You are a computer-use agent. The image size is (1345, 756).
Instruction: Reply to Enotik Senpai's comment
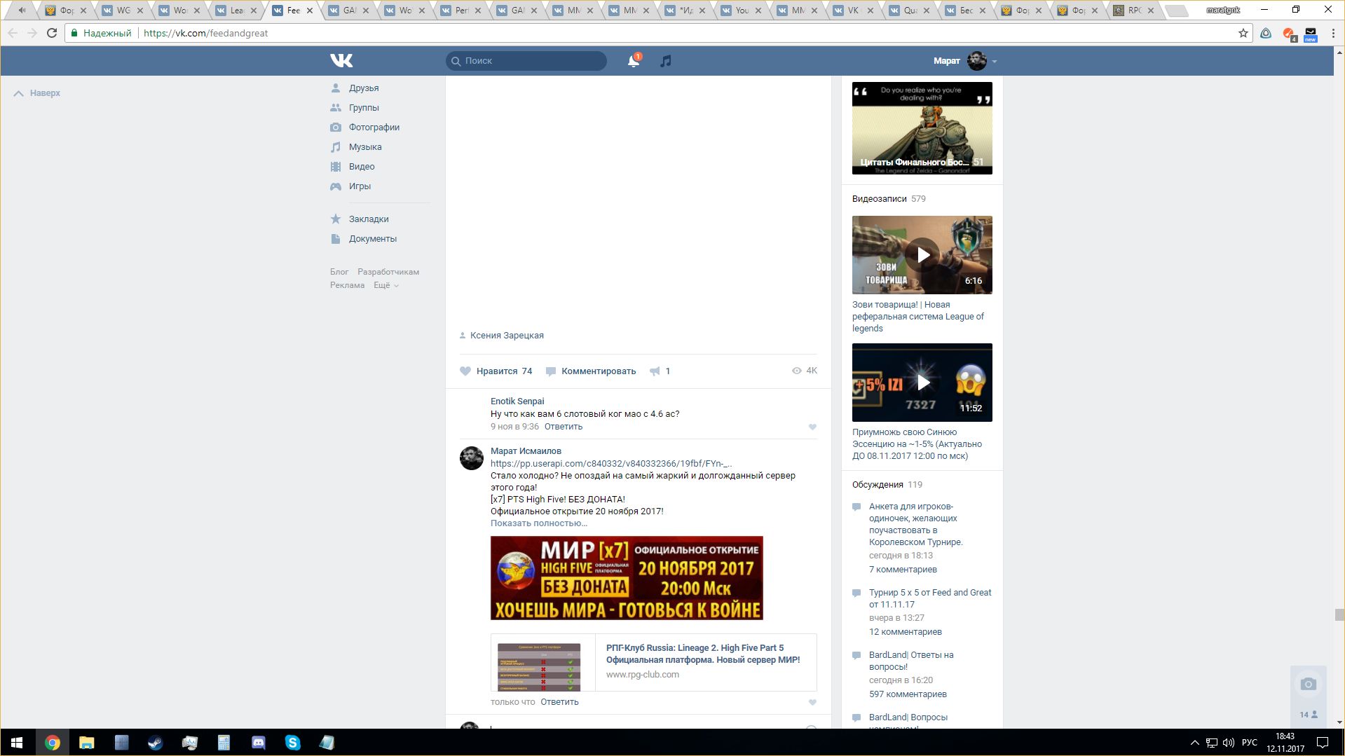coord(564,427)
